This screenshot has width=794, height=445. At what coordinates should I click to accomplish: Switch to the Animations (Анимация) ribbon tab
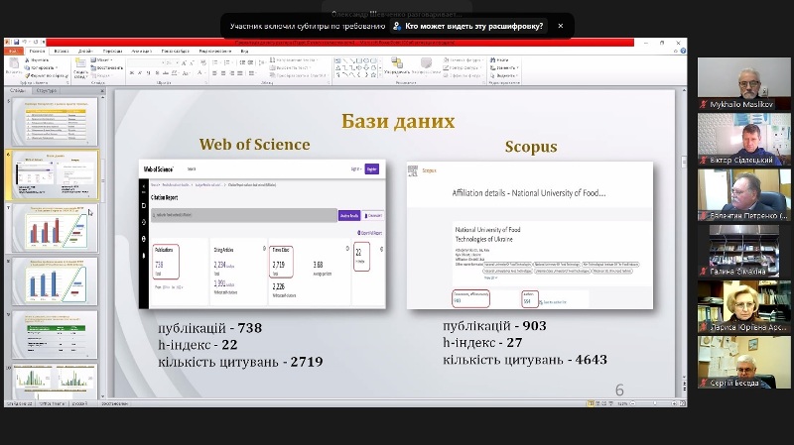(142, 52)
